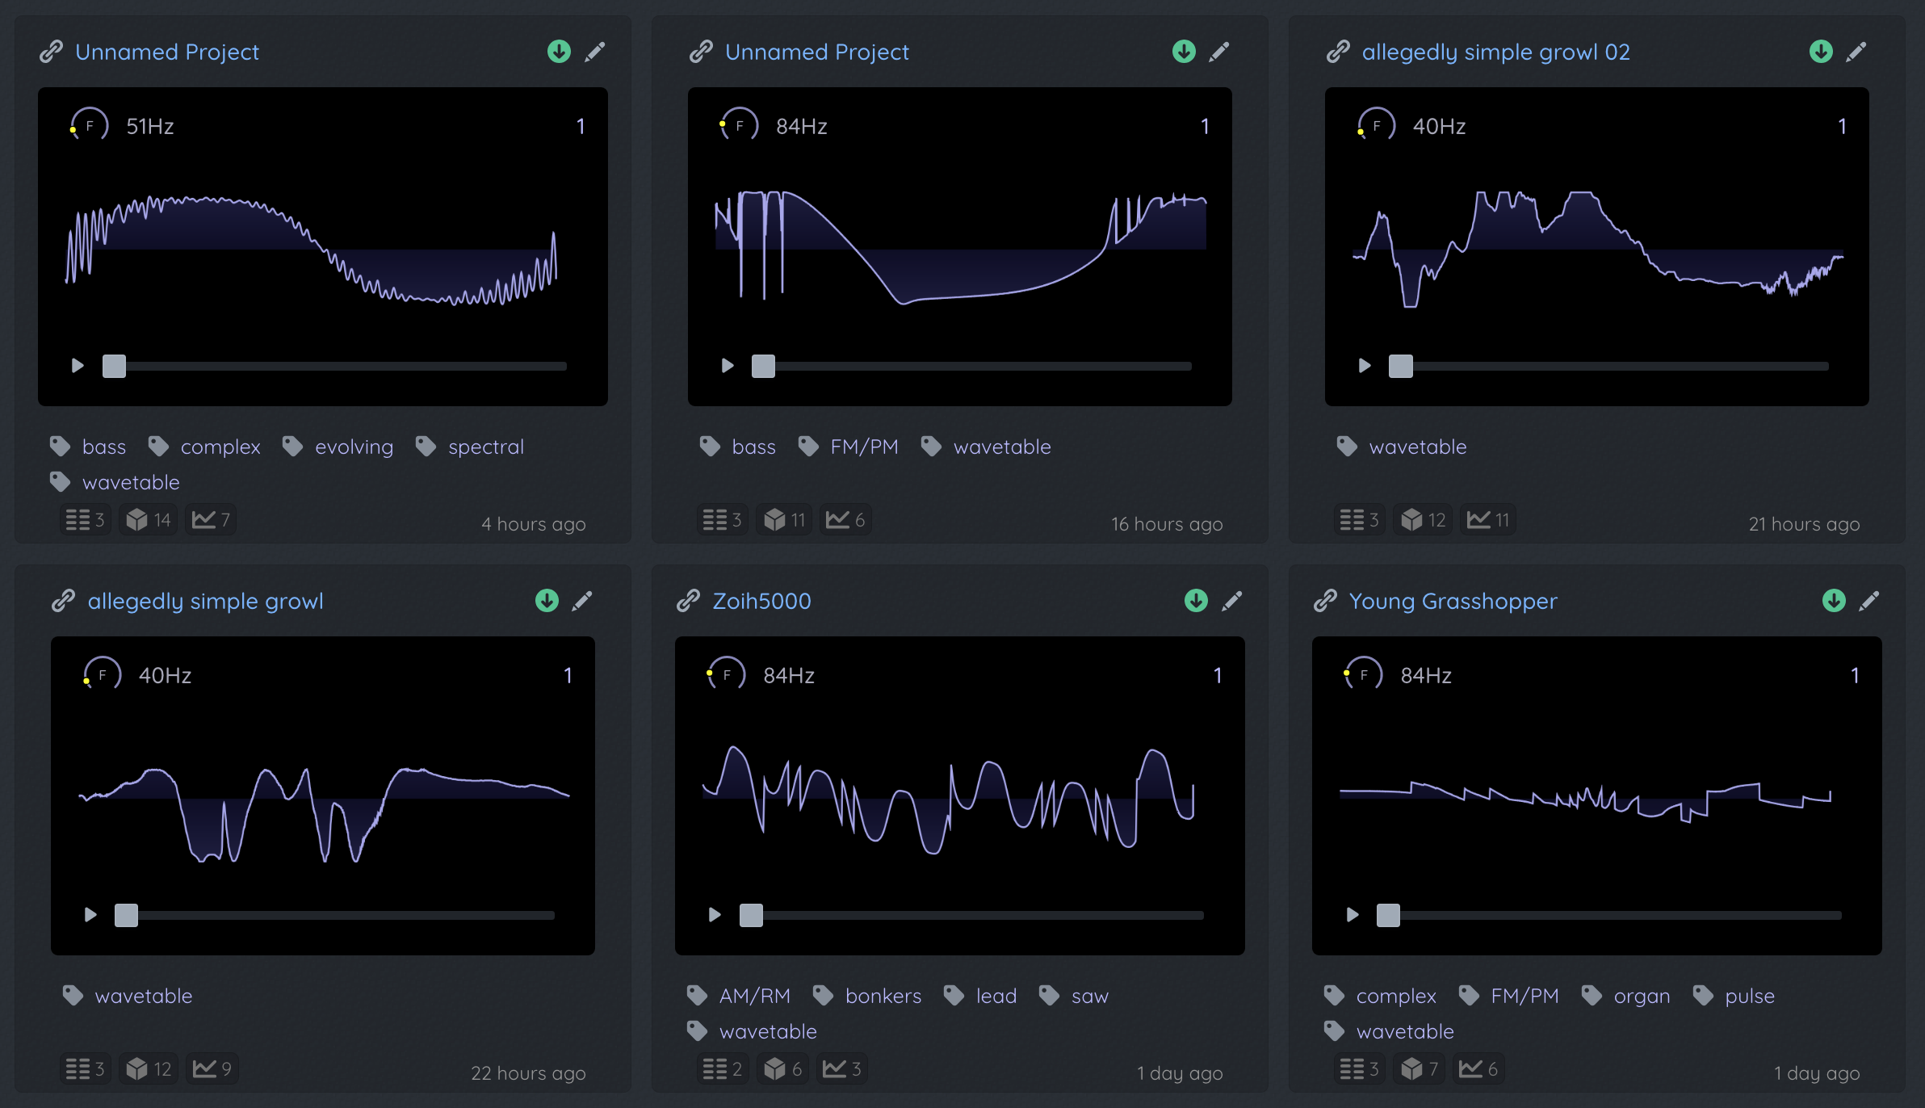1925x1108 pixels.
Task: Click the seek slider handle on Young Grasshopper
Action: pyautogui.click(x=1388, y=915)
